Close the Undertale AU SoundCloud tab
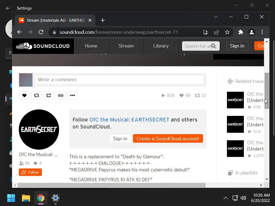 (x=90, y=20)
